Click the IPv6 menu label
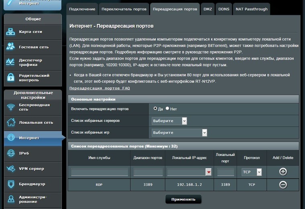This screenshot has width=305, height=209. point(24,153)
